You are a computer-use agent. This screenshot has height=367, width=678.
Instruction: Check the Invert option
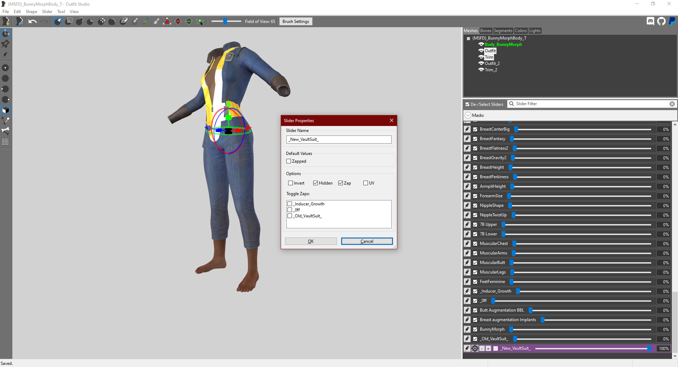pyautogui.click(x=291, y=183)
